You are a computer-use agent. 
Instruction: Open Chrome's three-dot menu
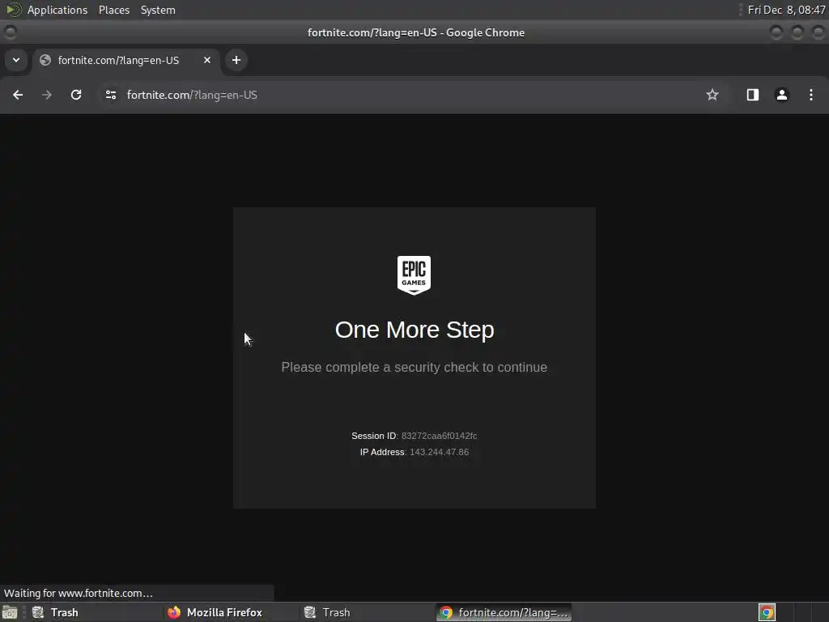pyautogui.click(x=811, y=95)
